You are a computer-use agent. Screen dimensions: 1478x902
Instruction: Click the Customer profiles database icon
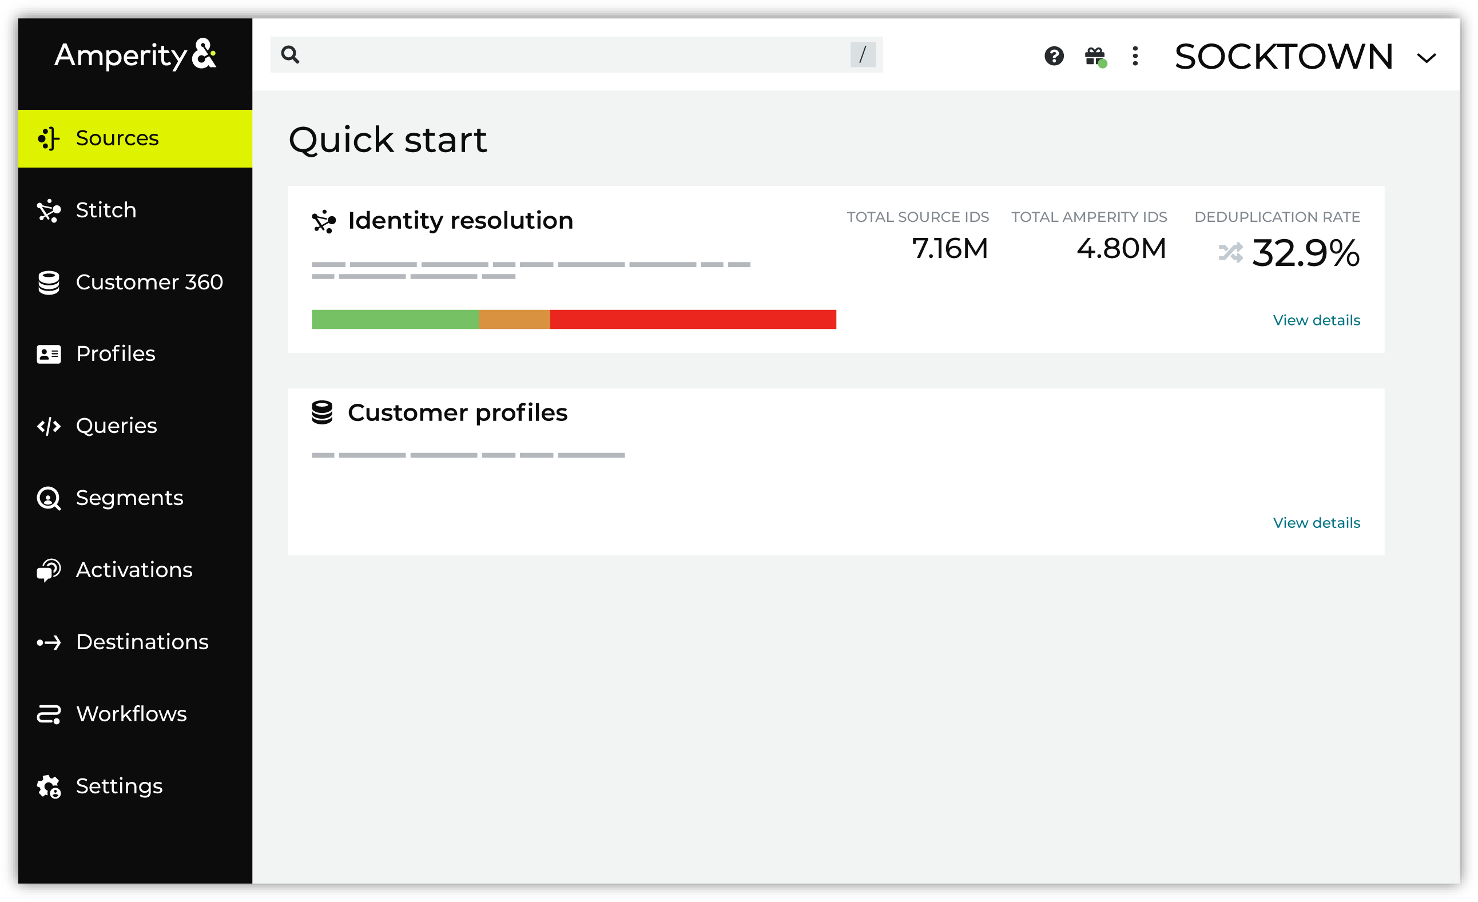click(x=322, y=412)
